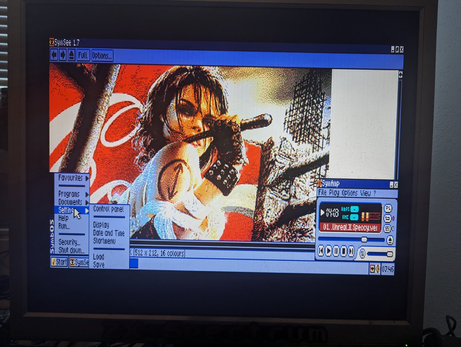Go to previous image in SymSee
The width and height of the screenshot is (461, 347).
coord(54,55)
